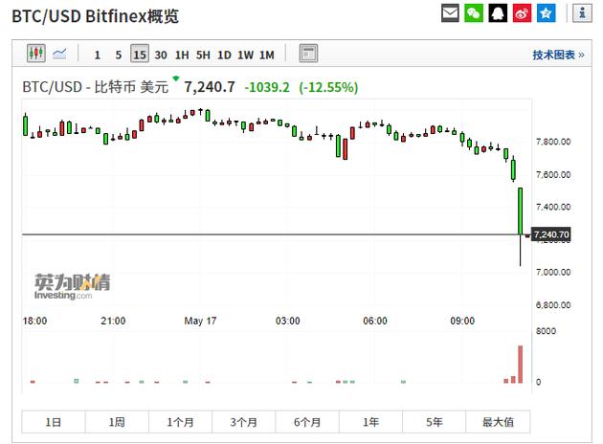This screenshot has width=603, height=444.
Task: Set chart range to 1日
Action: coord(54,422)
